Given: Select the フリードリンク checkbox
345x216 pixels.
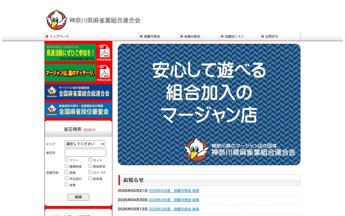Looking at the screenshot, I should (90, 172).
